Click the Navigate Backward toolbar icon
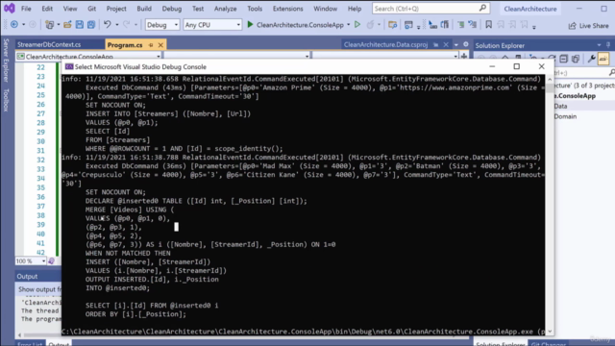615x346 pixels. [x=14, y=25]
